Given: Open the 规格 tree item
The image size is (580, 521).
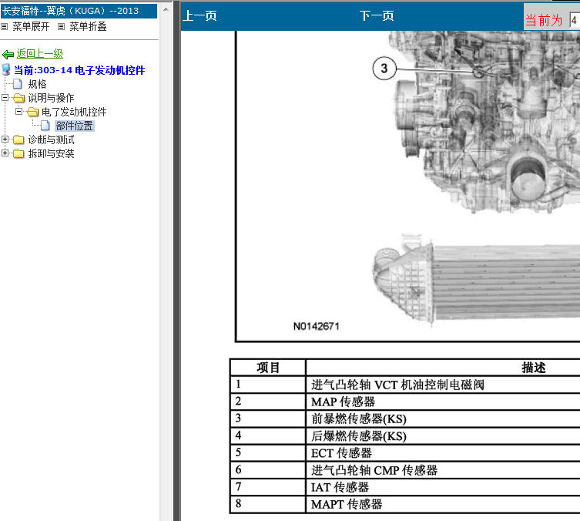Looking at the screenshot, I should click(x=38, y=84).
